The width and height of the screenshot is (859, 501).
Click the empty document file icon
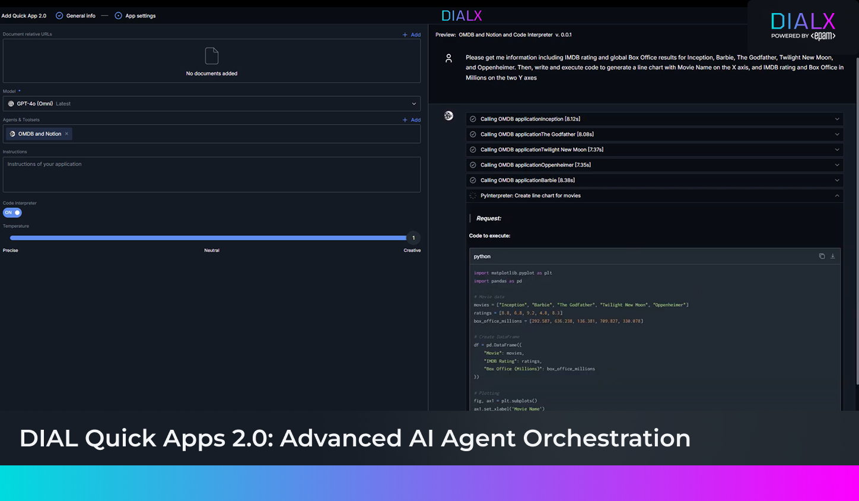pos(212,56)
